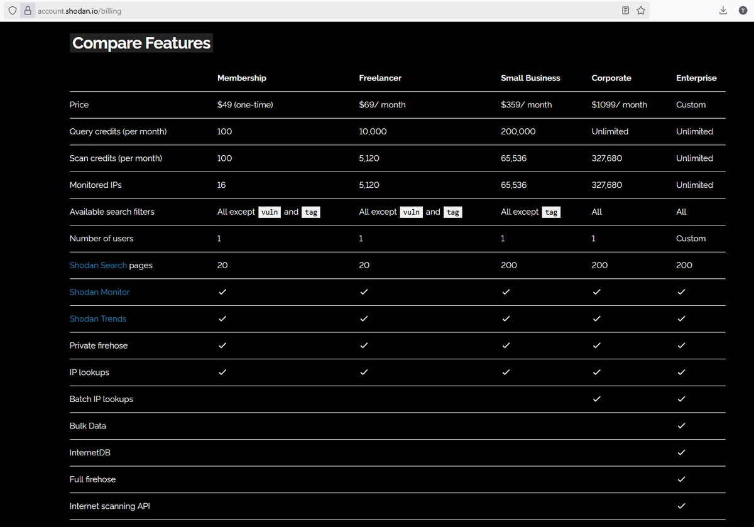Click the Monitored IPs value 16
The height and width of the screenshot is (527, 754).
(222, 185)
